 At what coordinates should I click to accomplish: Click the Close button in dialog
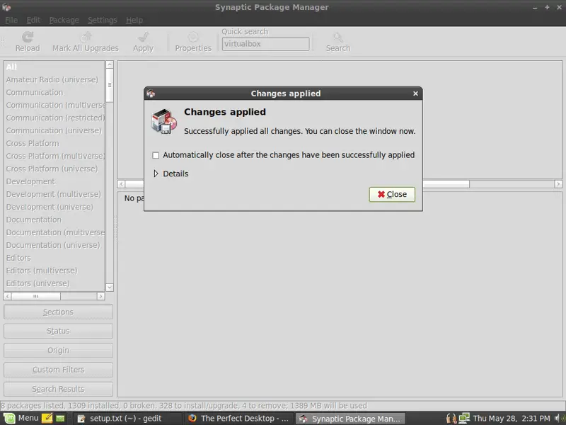click(x=392, y=194)
